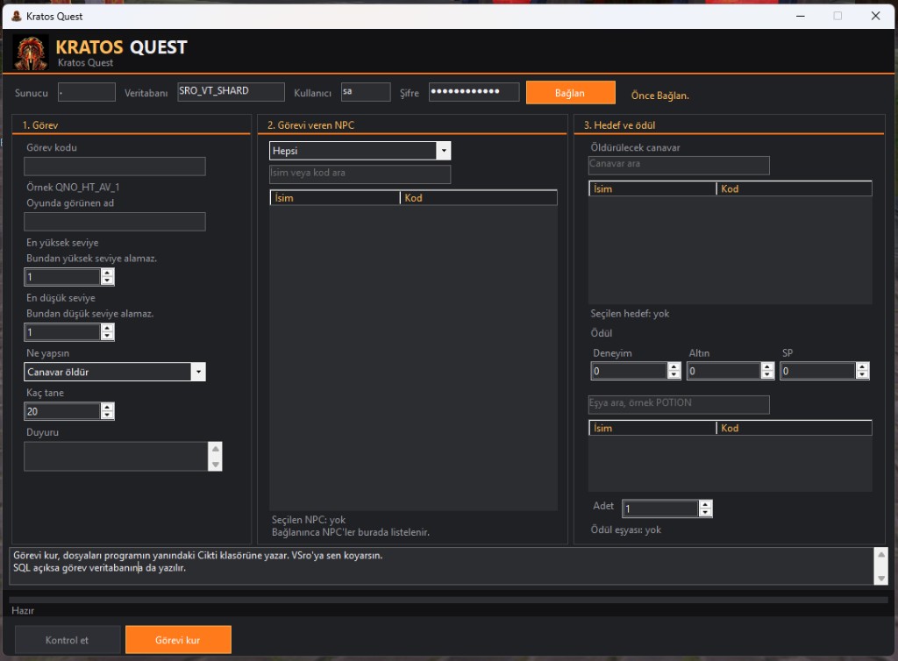Click the Kontrol et button
The image size is (898, 661).
pyautogui.click(x=68, y=640)
